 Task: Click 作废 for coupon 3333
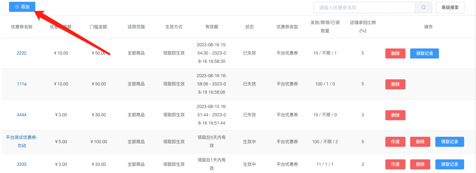[395, 164]
